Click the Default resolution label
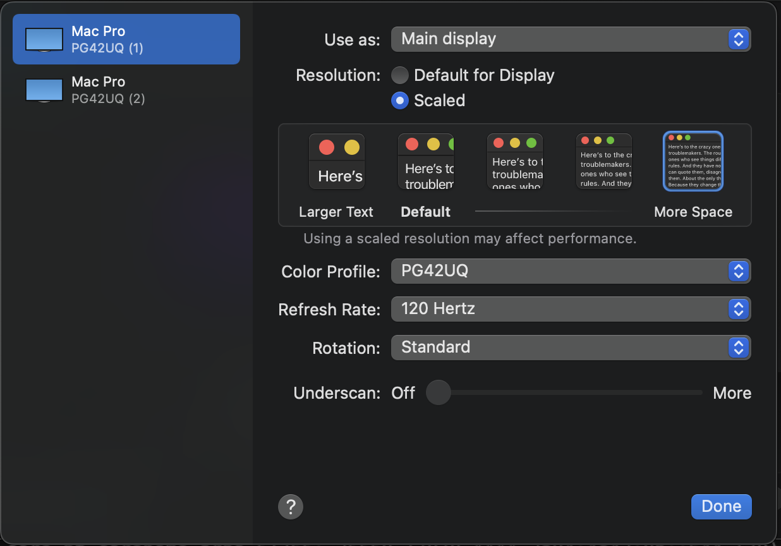Image resolution: width=781 pixels, height=546 pixels. tap(426, 212)
